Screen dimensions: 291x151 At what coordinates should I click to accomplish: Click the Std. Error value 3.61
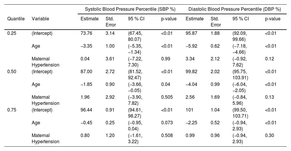click(x=110, y=59)
